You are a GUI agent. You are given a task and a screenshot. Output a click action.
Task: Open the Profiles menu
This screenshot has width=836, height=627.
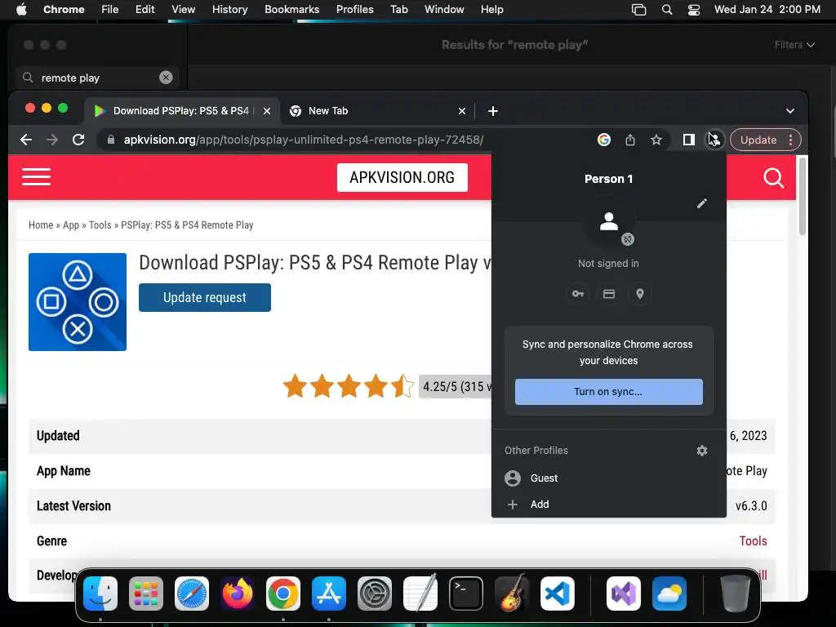point(354,10)
